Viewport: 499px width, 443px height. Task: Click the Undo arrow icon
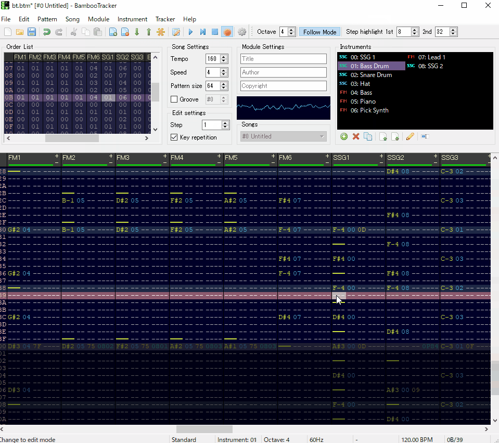pyautogui.click(x=47, y=32)
